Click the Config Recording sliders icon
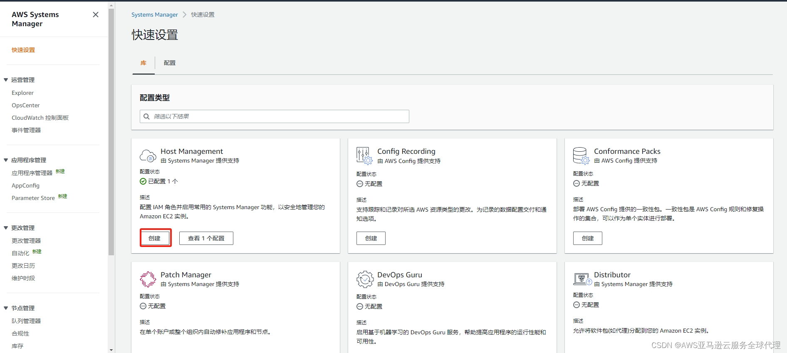The width and height of the screenshot is (787, 353). (364, 156)
